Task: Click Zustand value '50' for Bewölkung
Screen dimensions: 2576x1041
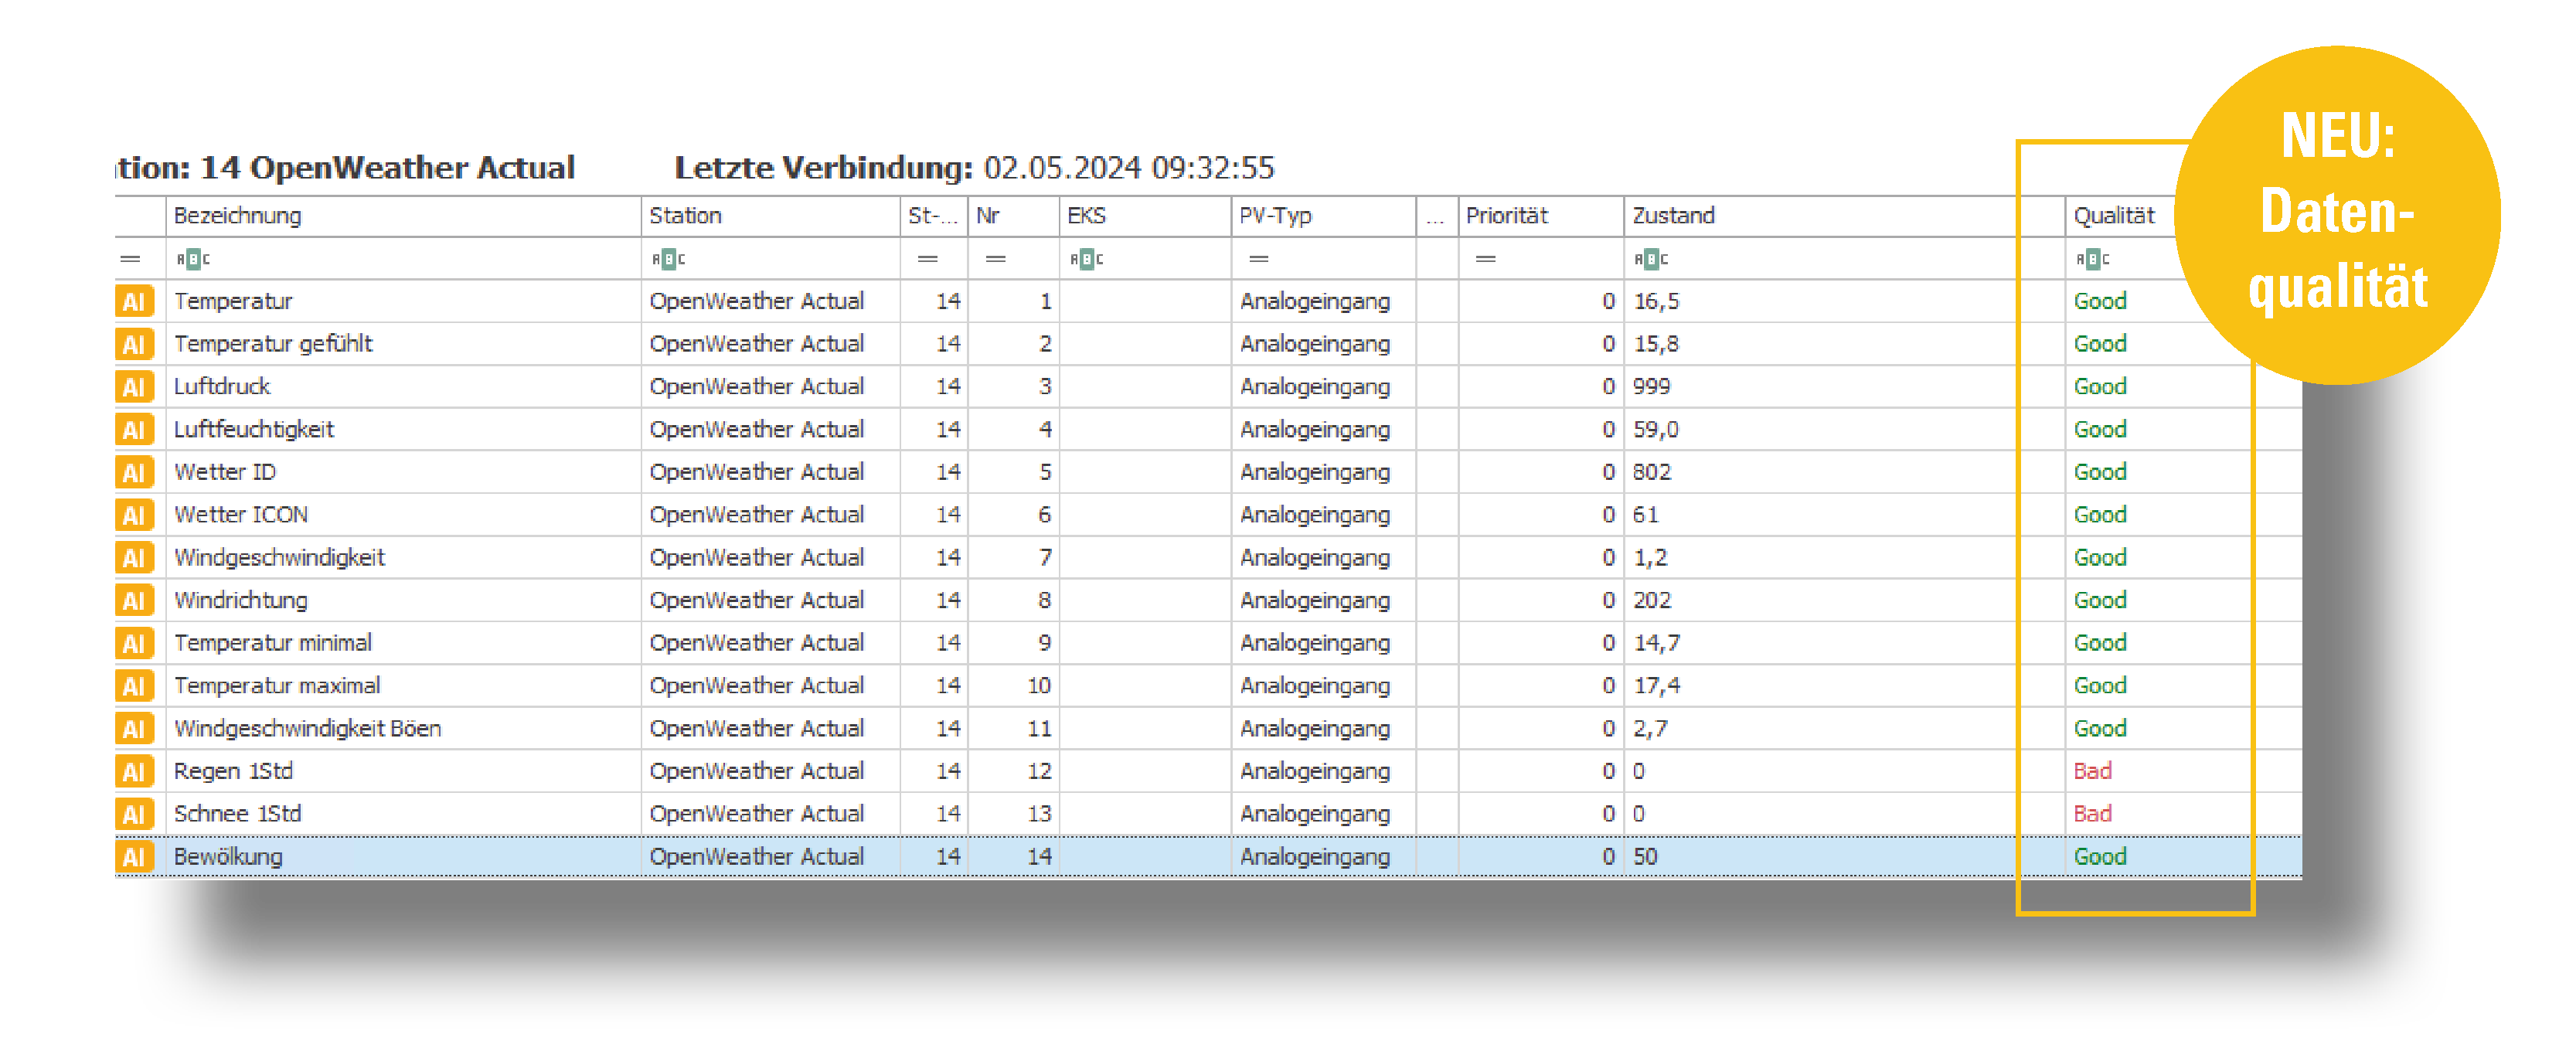Action: [x=1645, y=857]
